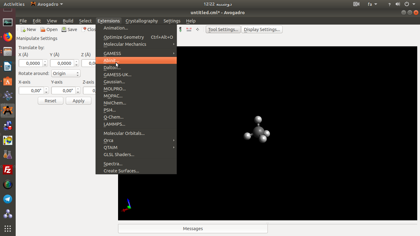Screen dimensions: 420x236
Task: Select NWChem... menu entry
Action: point(136,103)
